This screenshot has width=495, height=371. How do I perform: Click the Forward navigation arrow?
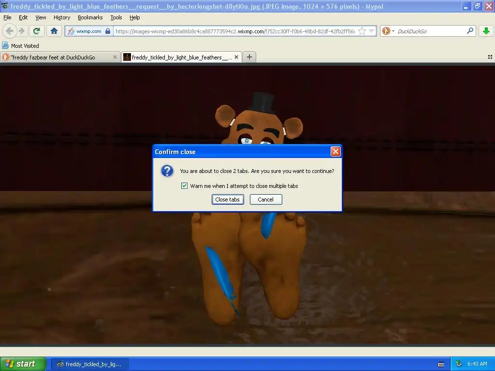pos(21,31)
